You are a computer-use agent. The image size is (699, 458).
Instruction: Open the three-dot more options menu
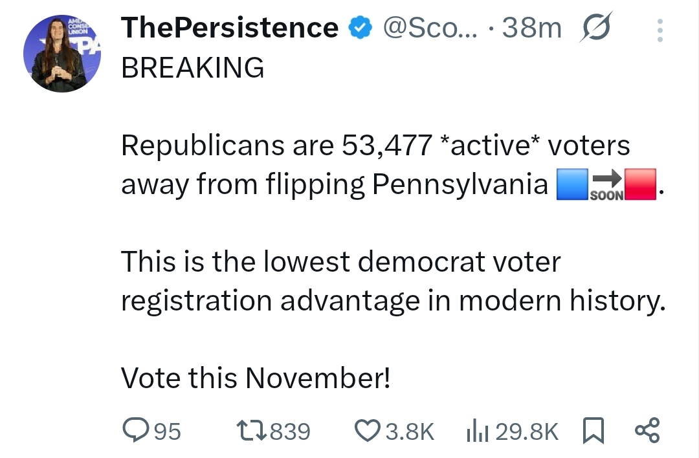click(660, 30)
